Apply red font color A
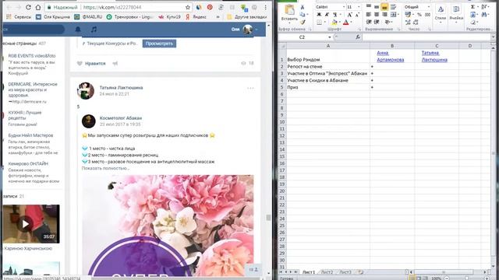This screenshot has width=499, height=280. [x=346, y=23]
